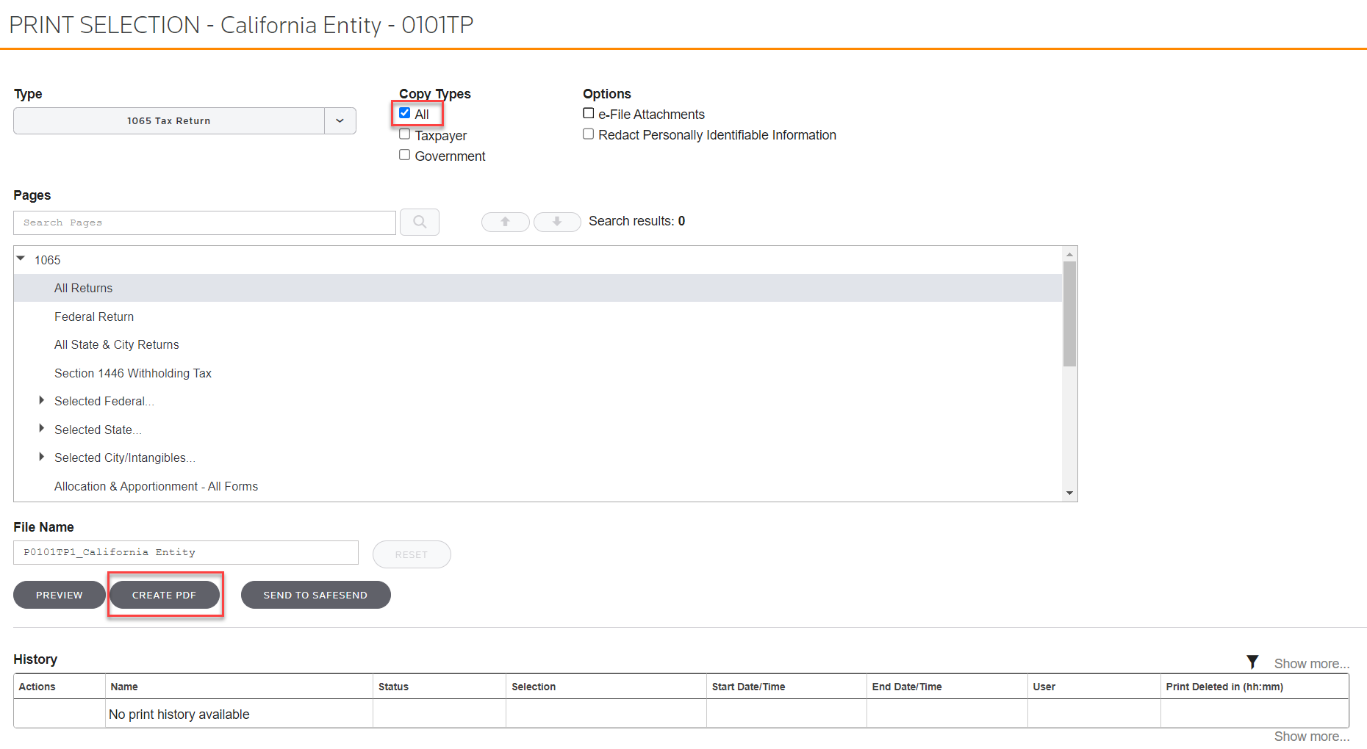Click the Create PDF button
1367x749 pixels.
164,595
